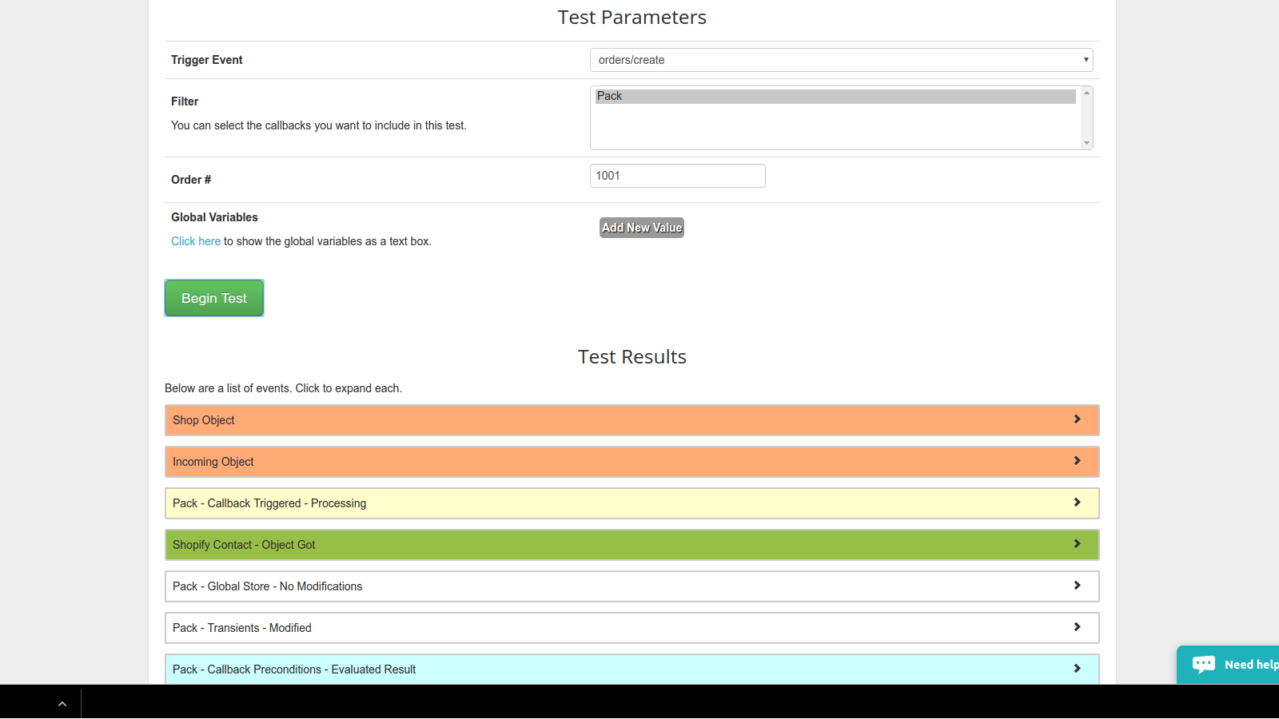The height and width of the screenshot is (719, 1279).
Task: Start the test with Begin Test
Action: click(214, 298)
